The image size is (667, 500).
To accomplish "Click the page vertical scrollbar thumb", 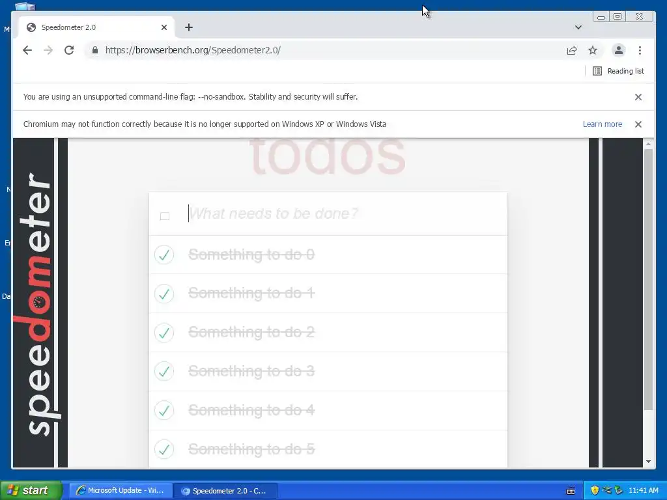I will pos(648,279).
